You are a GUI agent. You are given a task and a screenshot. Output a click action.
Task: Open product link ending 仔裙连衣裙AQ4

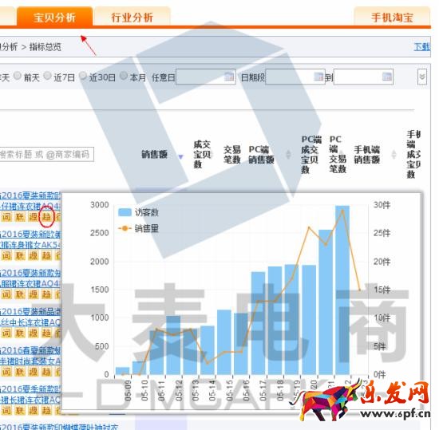pos(30,200)
